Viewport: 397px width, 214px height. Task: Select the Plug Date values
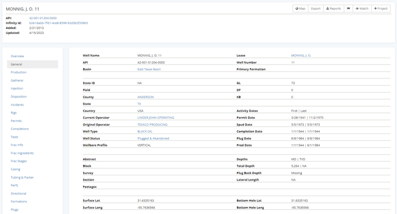[305, 138]
